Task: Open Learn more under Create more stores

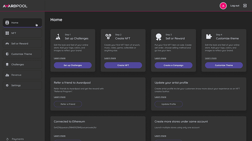Action: (x=160, y=136)
